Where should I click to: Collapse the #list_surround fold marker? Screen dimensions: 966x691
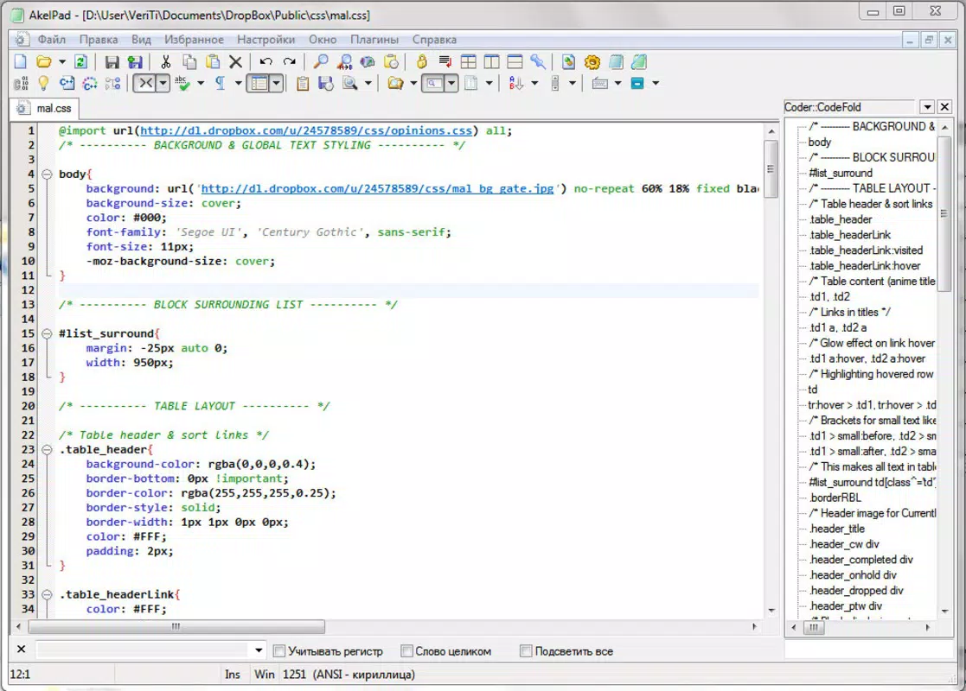tap(47, 333)
